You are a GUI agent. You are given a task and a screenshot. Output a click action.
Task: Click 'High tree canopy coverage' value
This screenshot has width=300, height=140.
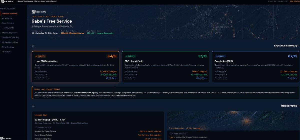(x=150, y=131)
